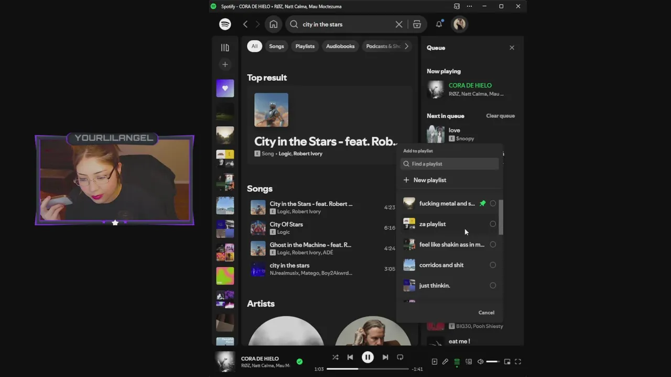Pause the current song
671x377 pixels.
click(367, 357)
